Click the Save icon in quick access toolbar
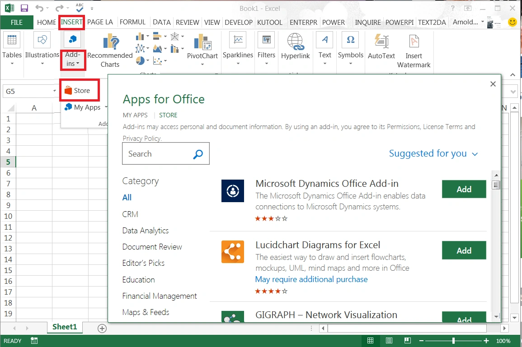Screen dimensions: 522x347 (x=24, y=8)
